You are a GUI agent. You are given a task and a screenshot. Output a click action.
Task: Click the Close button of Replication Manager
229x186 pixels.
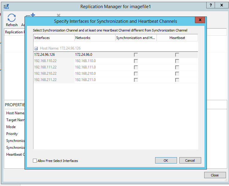215,175
